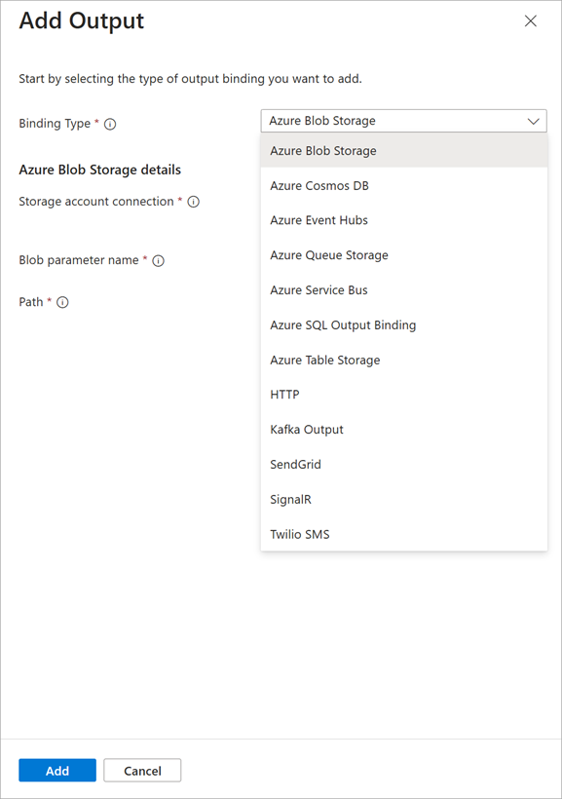This screenshot has width=562, height=799.
Task: Click the info icon beside Path
Action: [62, 302]
